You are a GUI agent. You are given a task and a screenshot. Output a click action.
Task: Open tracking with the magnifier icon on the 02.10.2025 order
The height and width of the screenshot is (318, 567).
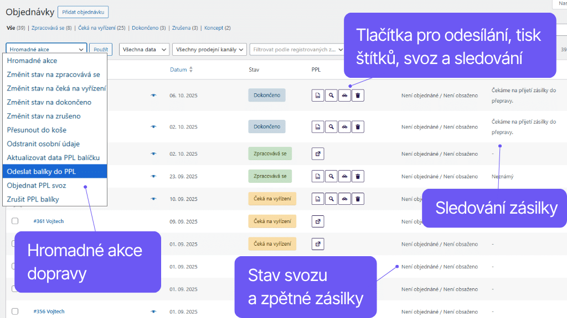click(331, 126)
